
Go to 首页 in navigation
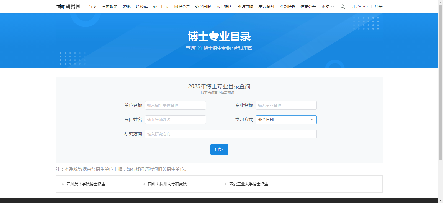point(92,7)
